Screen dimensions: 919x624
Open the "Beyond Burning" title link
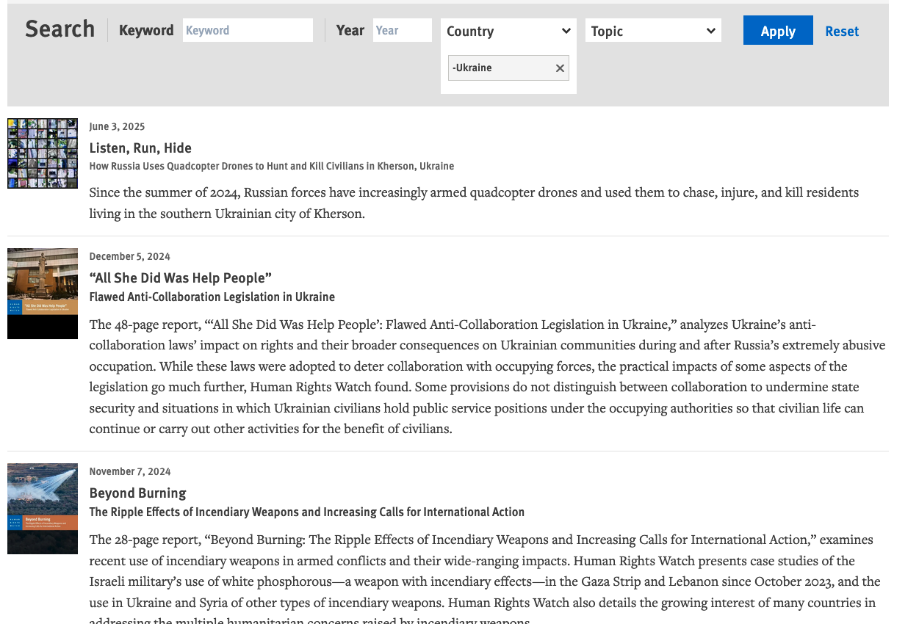point(137,493)
